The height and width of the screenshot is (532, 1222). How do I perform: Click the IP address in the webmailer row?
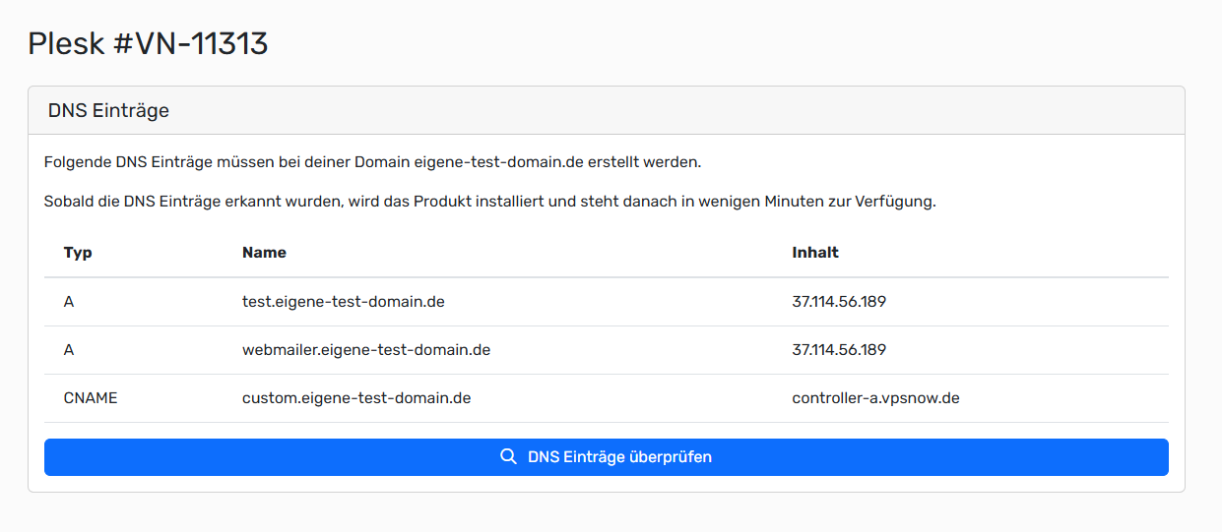[838, 350]
